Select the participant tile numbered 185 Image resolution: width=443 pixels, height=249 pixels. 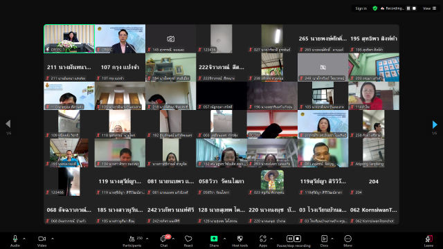(120, 210)
